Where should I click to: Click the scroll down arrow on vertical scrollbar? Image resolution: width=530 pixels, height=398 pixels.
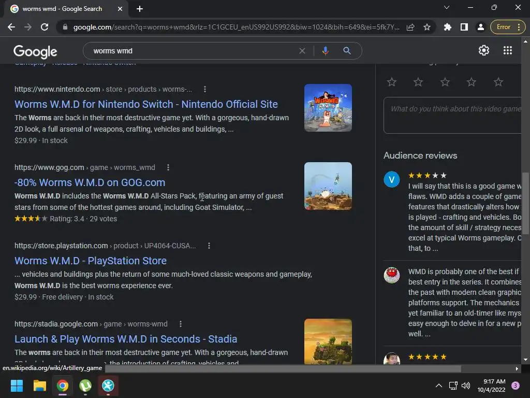pos(525,360)
